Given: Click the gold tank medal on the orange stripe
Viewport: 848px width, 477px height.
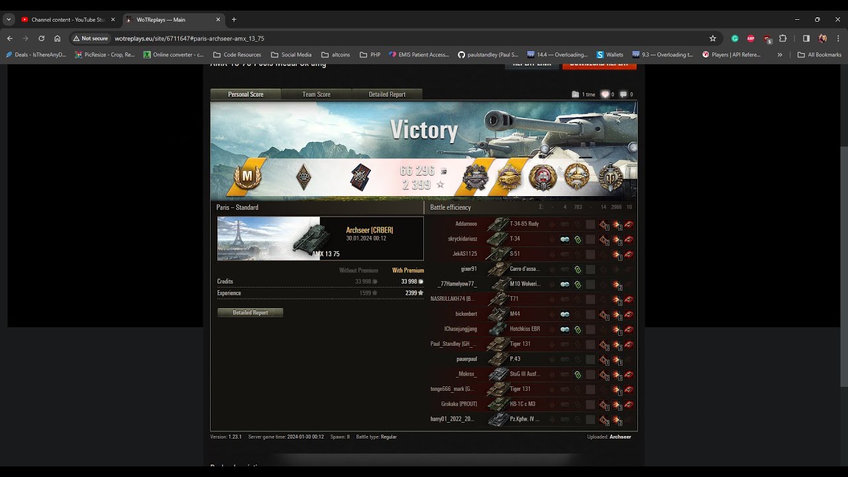Looking at the screenshot, I should 510,177.
